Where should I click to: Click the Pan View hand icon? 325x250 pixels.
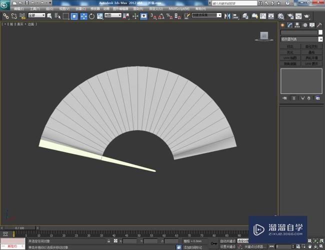tap(309, 246)
